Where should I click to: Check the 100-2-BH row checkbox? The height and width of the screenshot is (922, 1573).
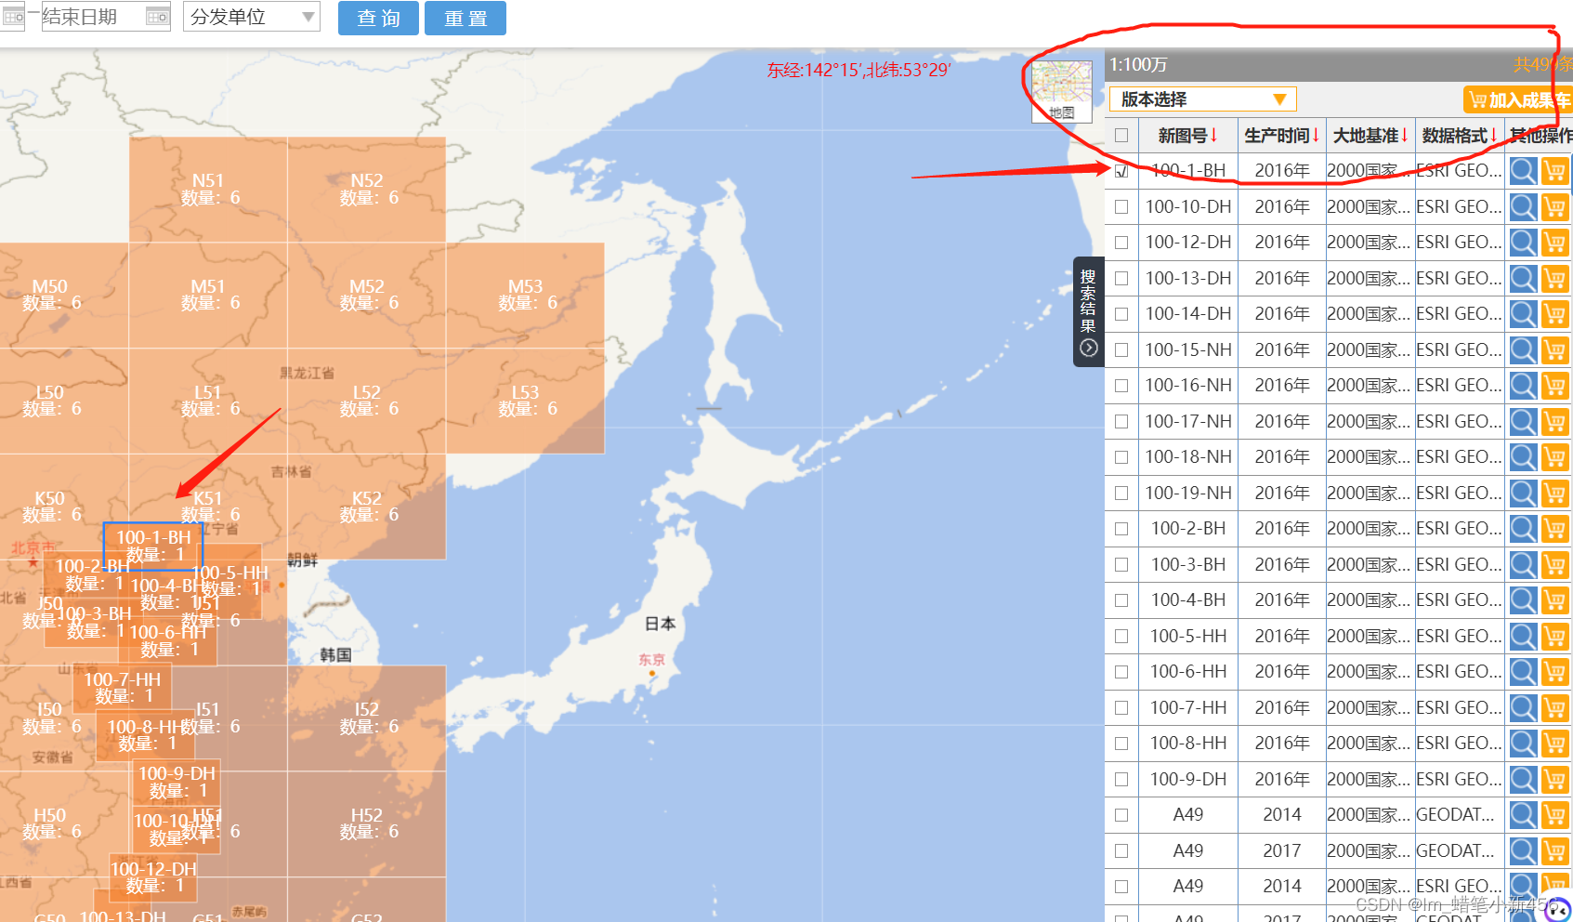point(1121,528)
